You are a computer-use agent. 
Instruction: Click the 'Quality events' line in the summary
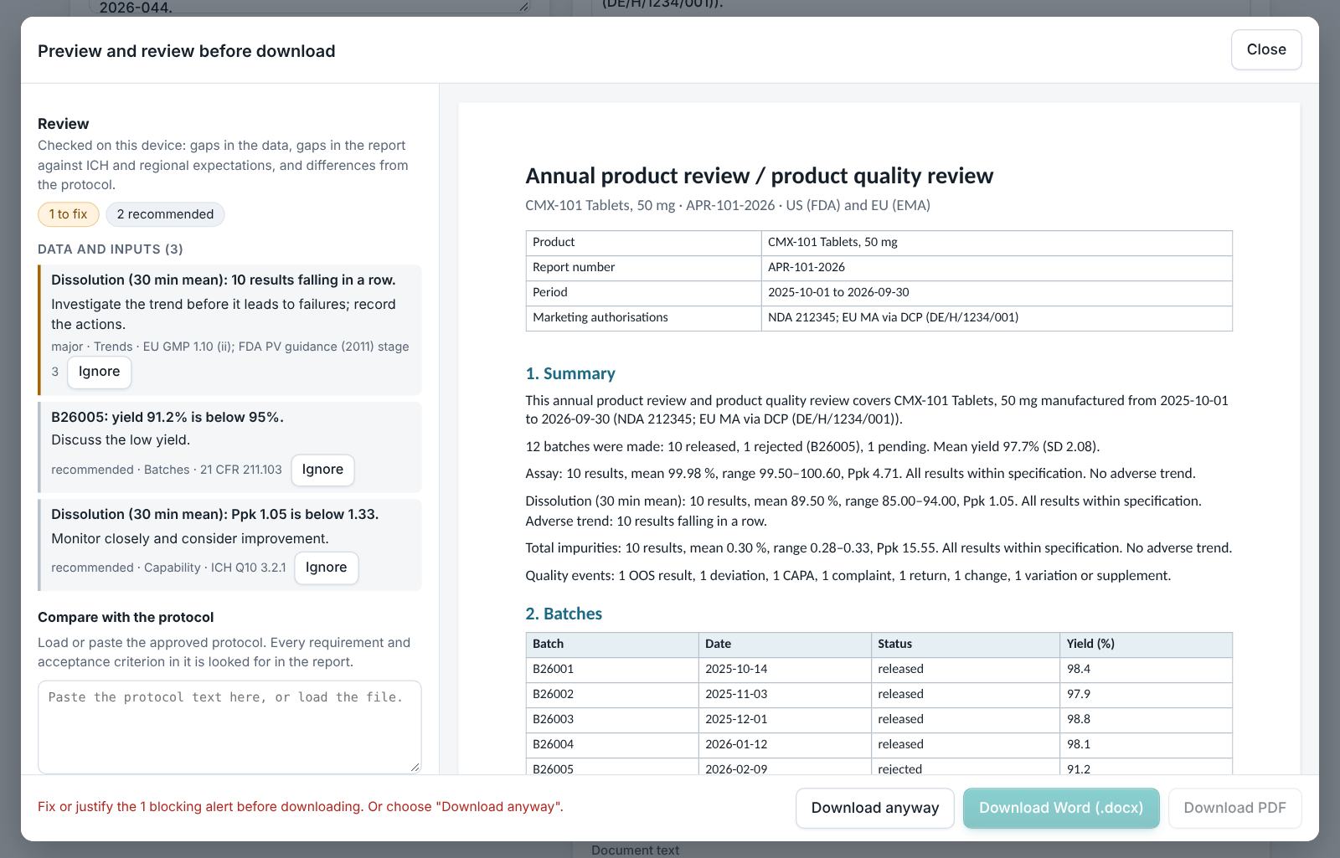(x=848, y=576)
